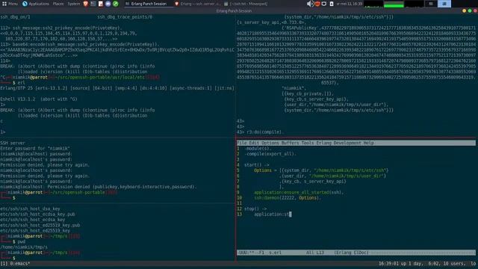Click the red tray notification icon
478x269 pixels.
pos(317,4)
